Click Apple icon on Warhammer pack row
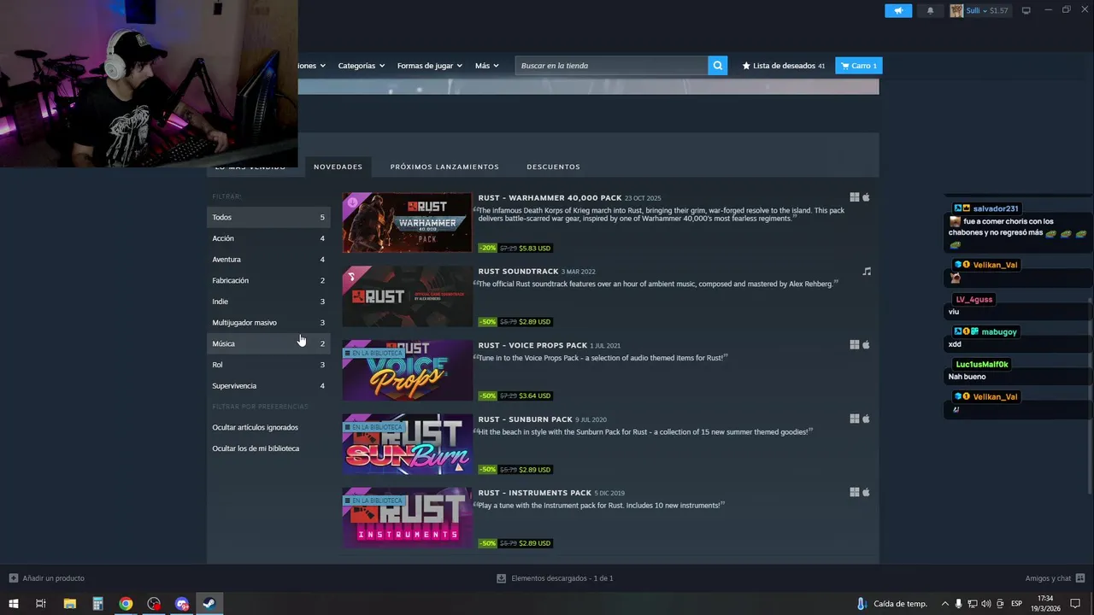 [866, 197]
